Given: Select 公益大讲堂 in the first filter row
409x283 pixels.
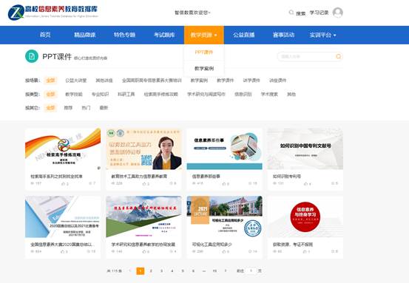Looking at the screenshot, I should [x=75, y=81].
